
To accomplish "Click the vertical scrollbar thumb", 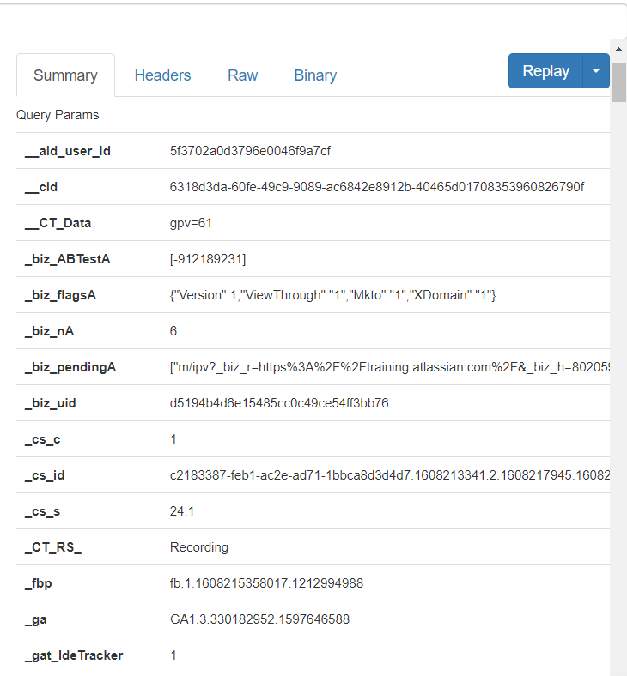I will point(618,81).
